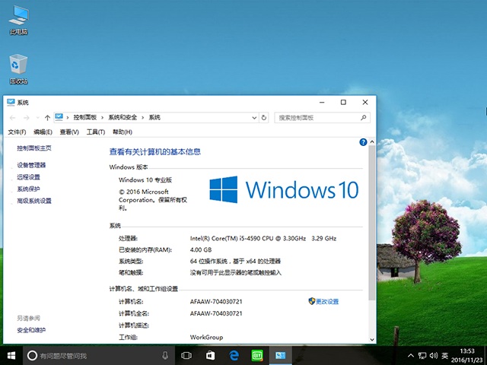
Task: Click the up-one-level arrow in navigation bar
Action: click(47, 118)
